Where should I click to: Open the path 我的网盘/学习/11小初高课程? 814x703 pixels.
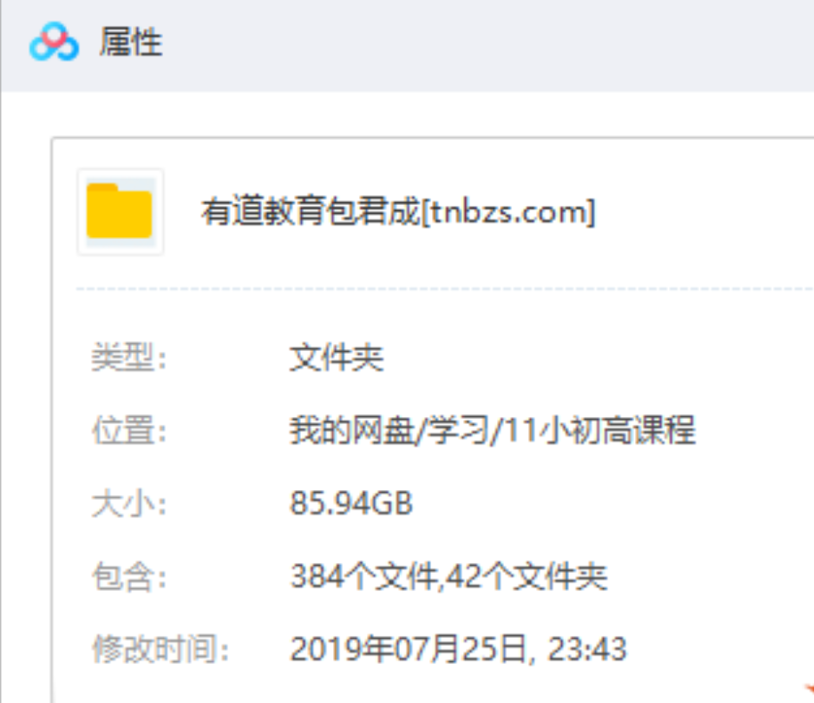point(492,430)
